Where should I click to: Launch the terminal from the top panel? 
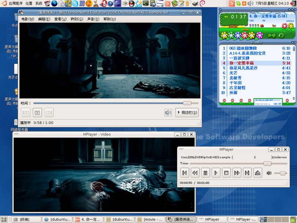(146, 3)
